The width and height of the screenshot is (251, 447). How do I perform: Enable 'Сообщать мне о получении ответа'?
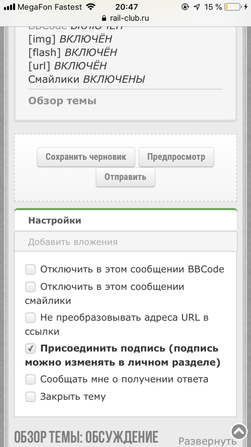coord(31,380)
